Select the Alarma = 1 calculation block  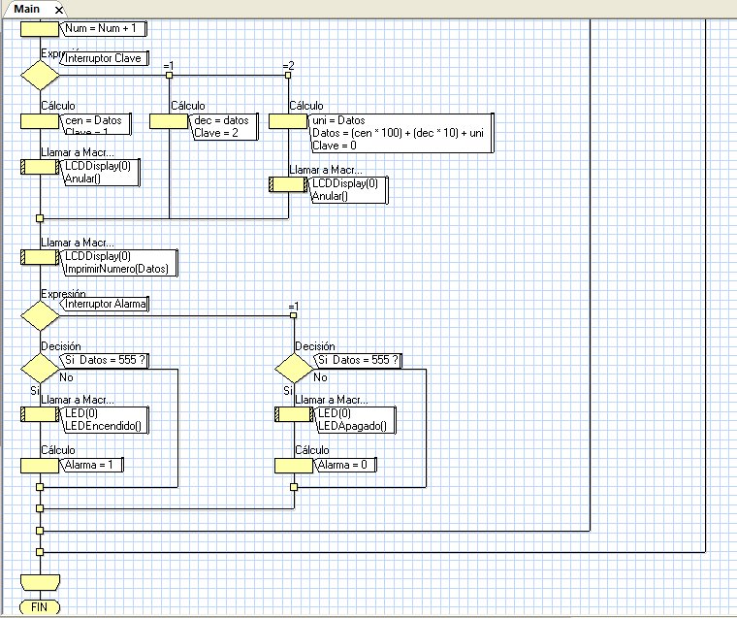[40, 466]
